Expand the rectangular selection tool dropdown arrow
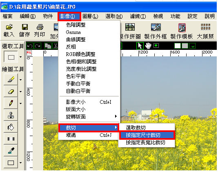 point(21,57)
